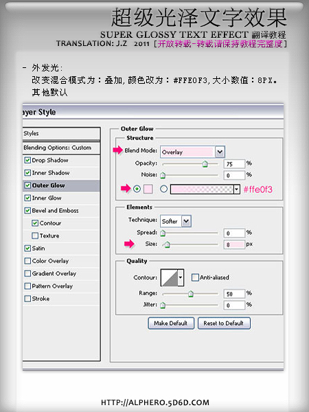The image size is (309, 412).
Task: Select the Texture sub-option label
Action: pyautogui.click(x=49, y=236)
